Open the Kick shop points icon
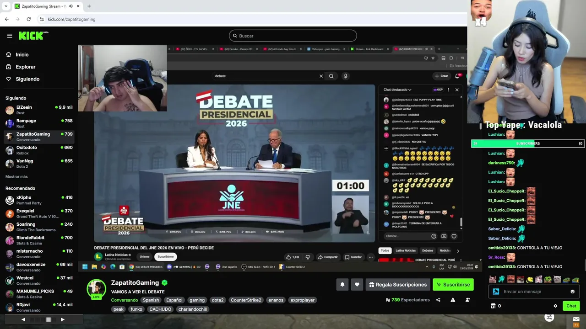Viewport: 586px width, 329px height. (493, 306)
